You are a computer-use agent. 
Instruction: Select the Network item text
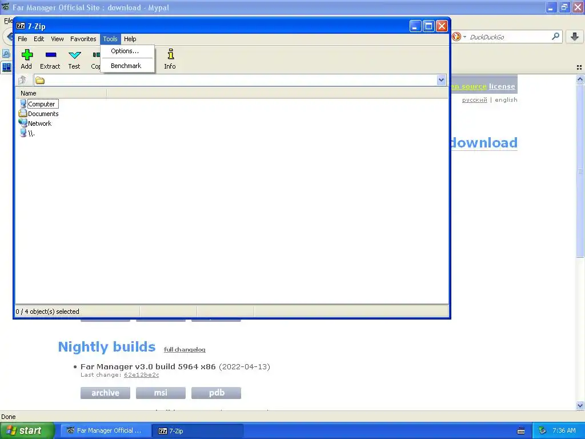[x=40, y=123]
